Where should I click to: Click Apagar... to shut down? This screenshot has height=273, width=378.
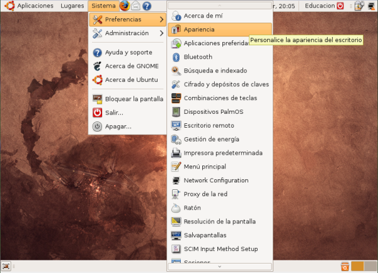pos(118,126)
